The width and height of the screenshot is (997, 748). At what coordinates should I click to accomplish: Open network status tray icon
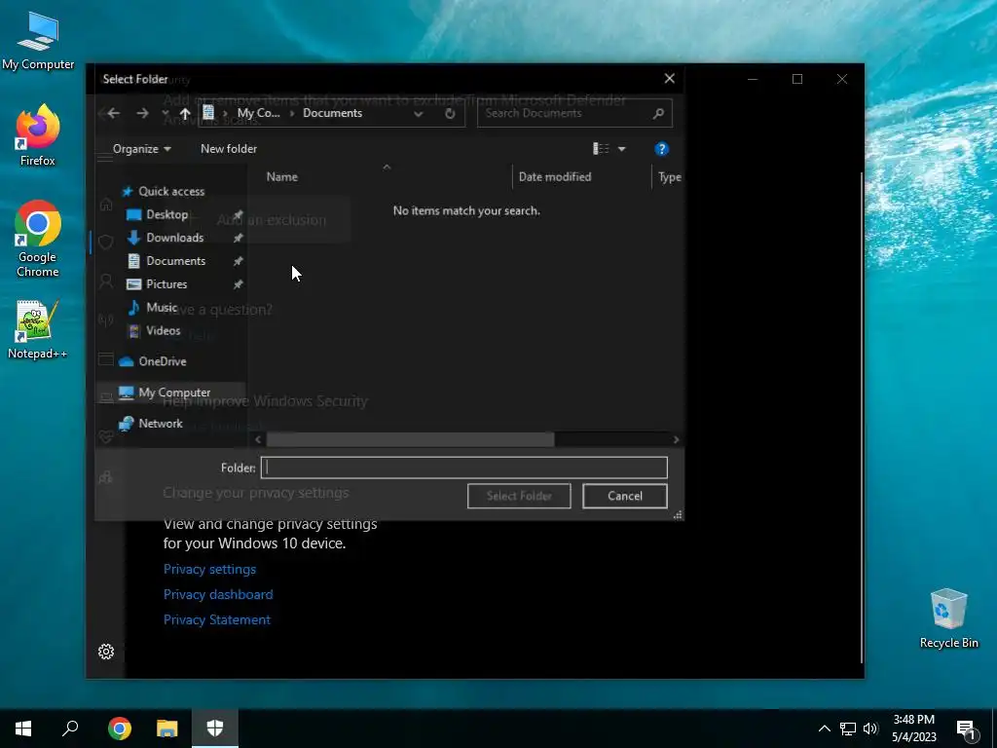(x=848, y=729)
